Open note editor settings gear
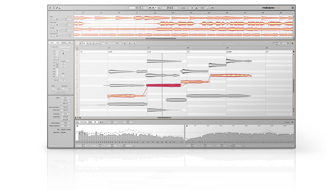 [292, 43]
